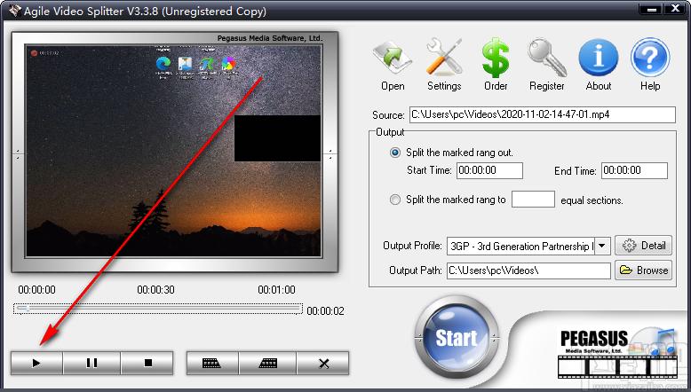Set the mark start point filmstrip icon

pos(212,363)
